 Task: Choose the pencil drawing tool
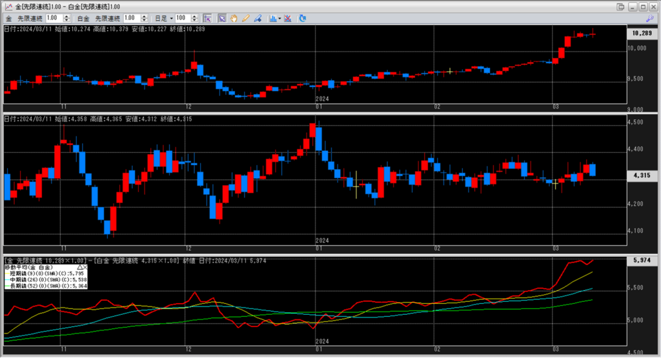(x=245, y=18)
